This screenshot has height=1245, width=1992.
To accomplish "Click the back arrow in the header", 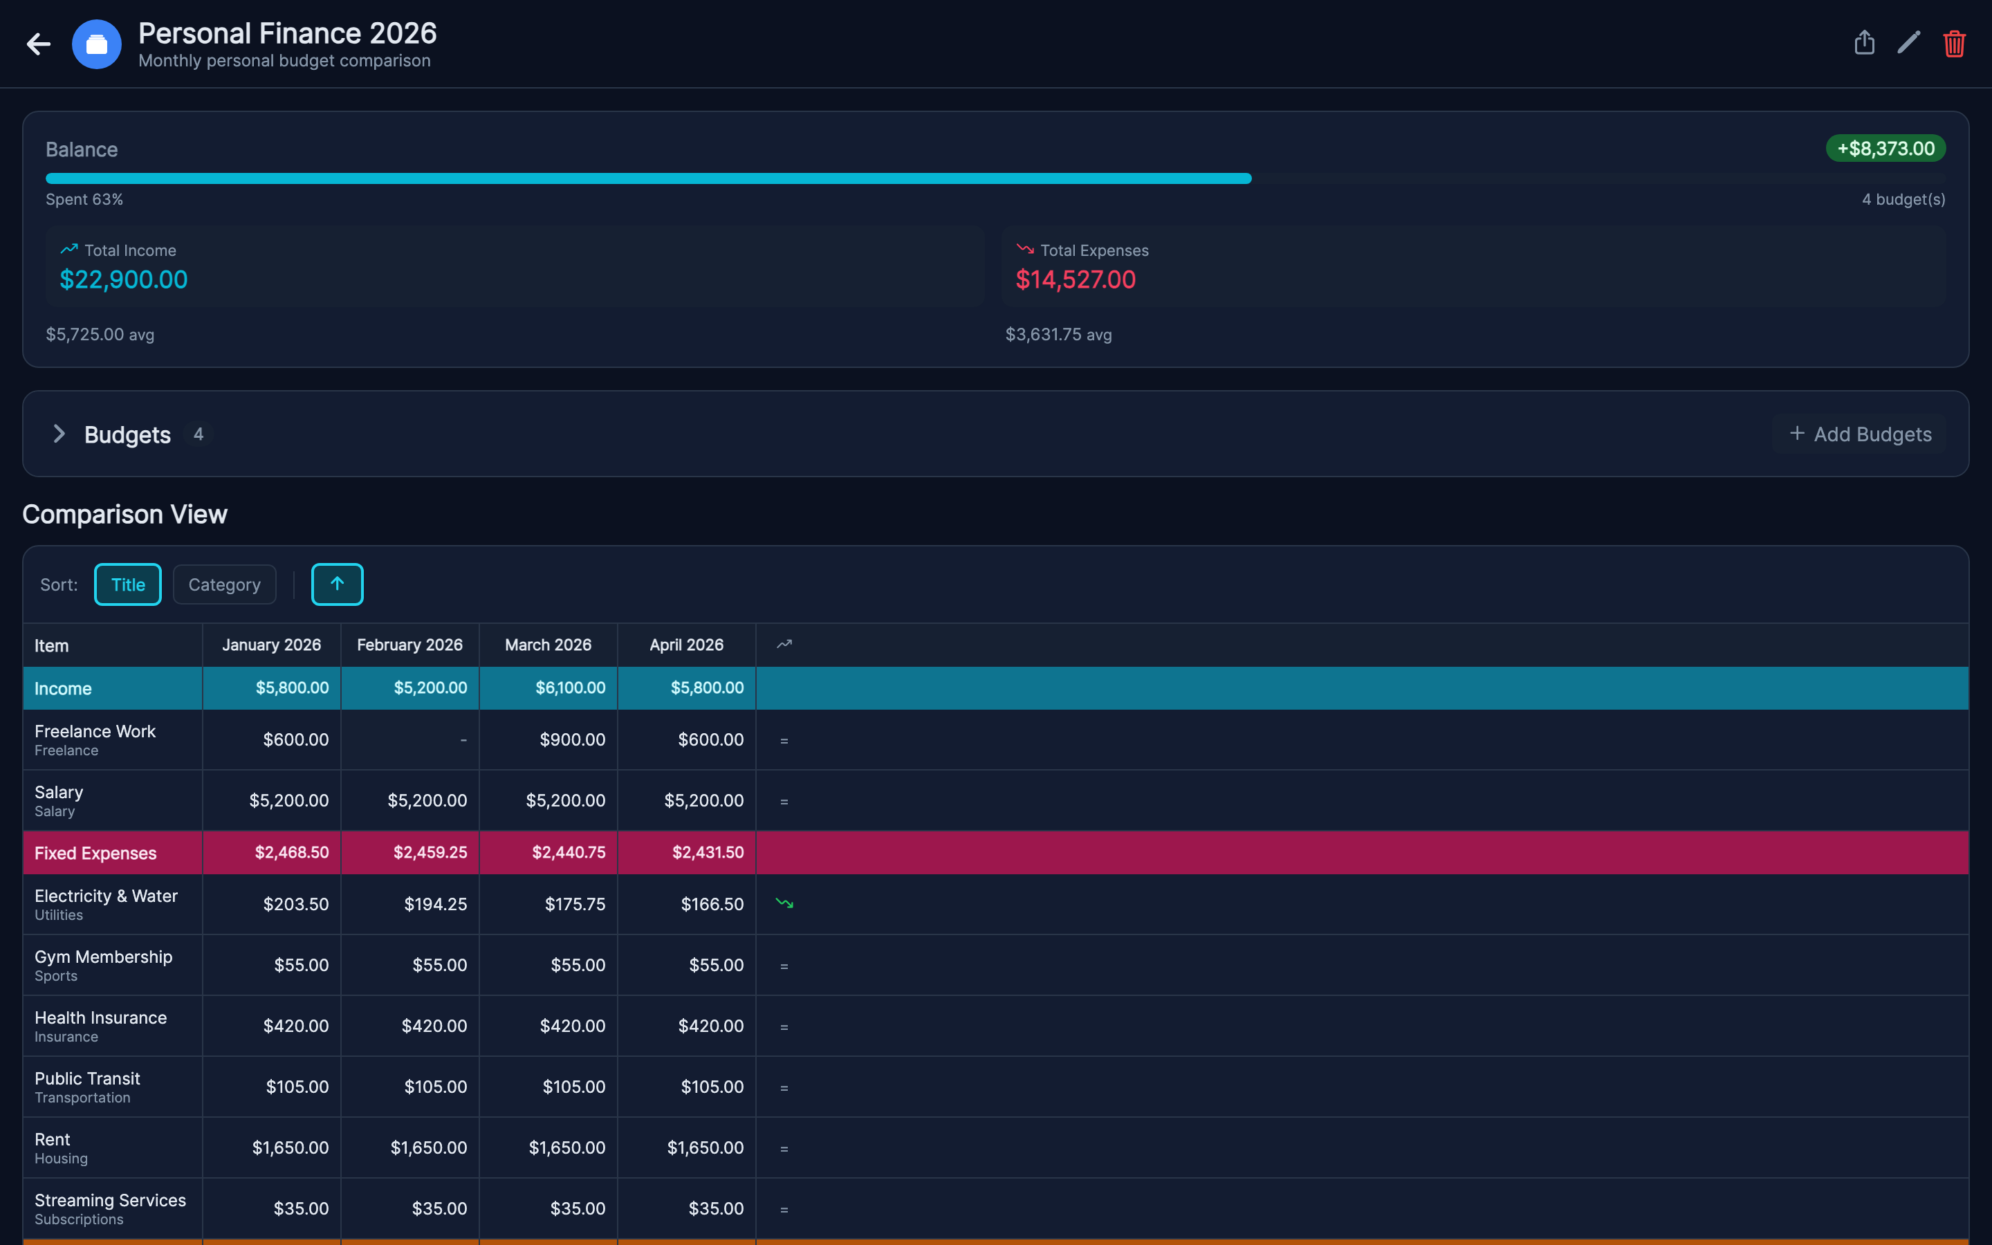I will (38, 44).
